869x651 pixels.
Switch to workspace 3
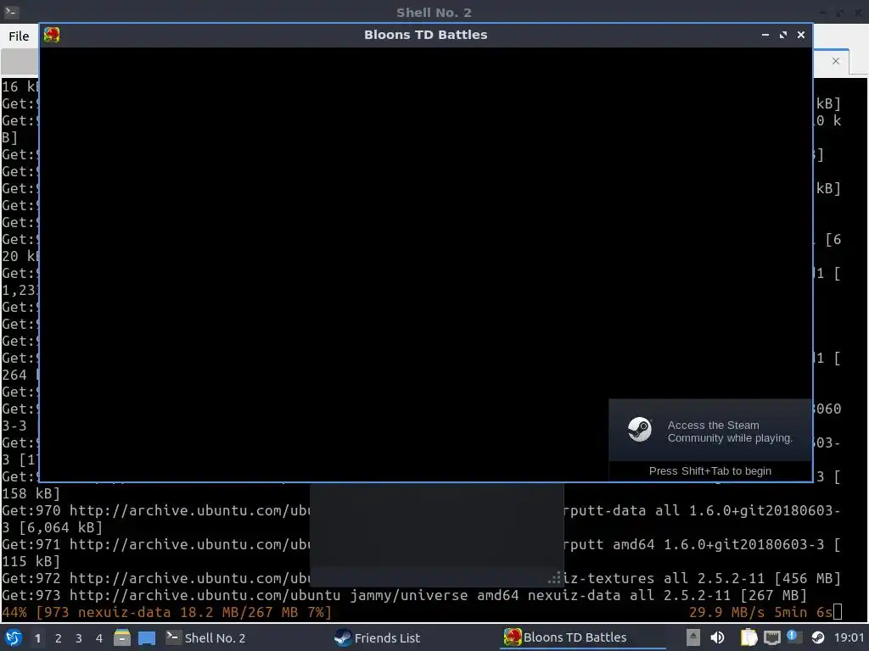tap(79, 638)
